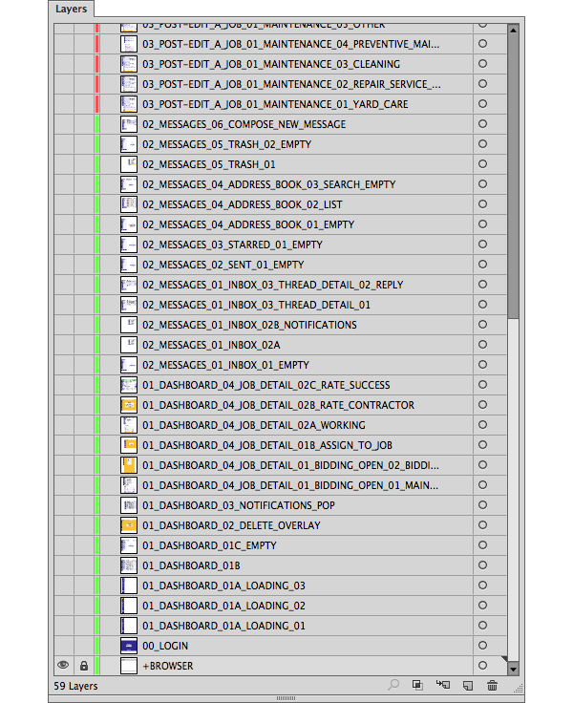Click target circle of 01_DASHBOARD_01B layer
Screen dimensions: 573x703
[x=482, y=565]
